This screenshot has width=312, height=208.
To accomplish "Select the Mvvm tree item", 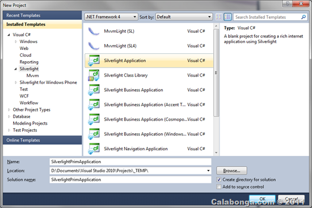I will 33,75.
